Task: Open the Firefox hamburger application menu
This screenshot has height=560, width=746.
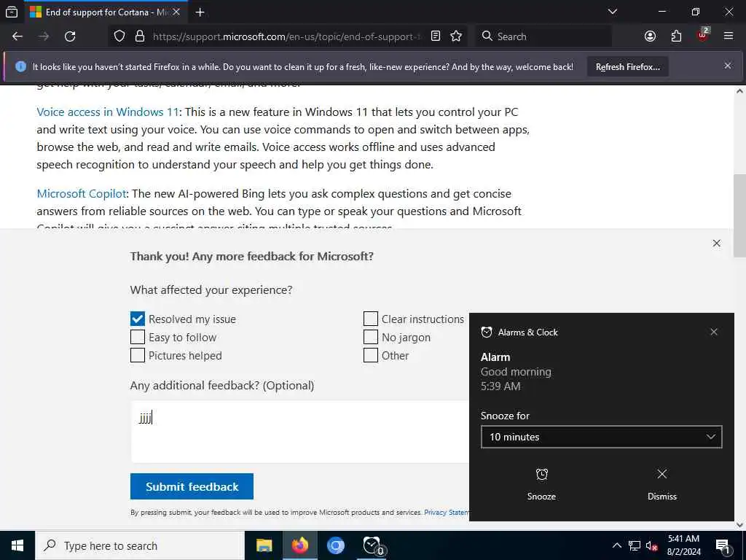Action: 728,36
